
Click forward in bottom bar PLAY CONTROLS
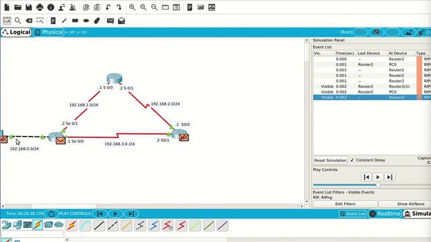[x=131, y=214]
